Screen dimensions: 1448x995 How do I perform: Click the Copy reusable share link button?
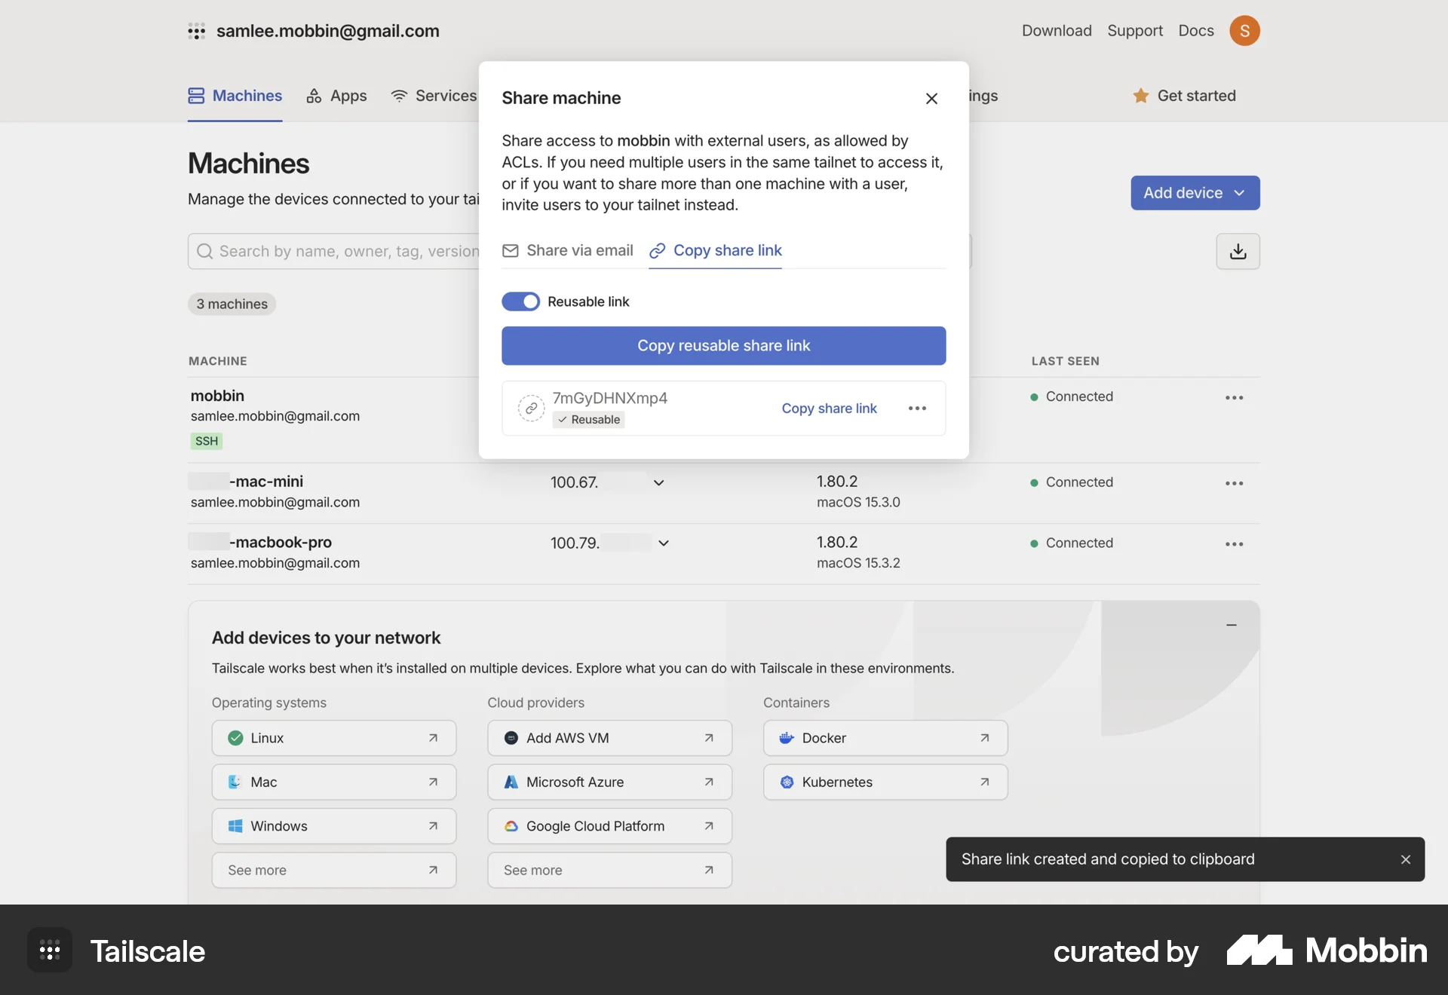pyautogui.click(x=723, y=345)
